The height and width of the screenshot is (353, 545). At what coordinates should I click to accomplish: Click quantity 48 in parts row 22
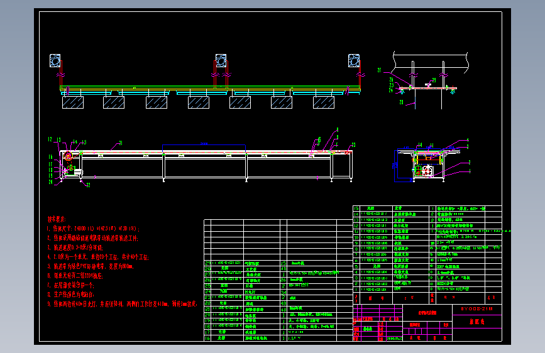coord(284,303)
